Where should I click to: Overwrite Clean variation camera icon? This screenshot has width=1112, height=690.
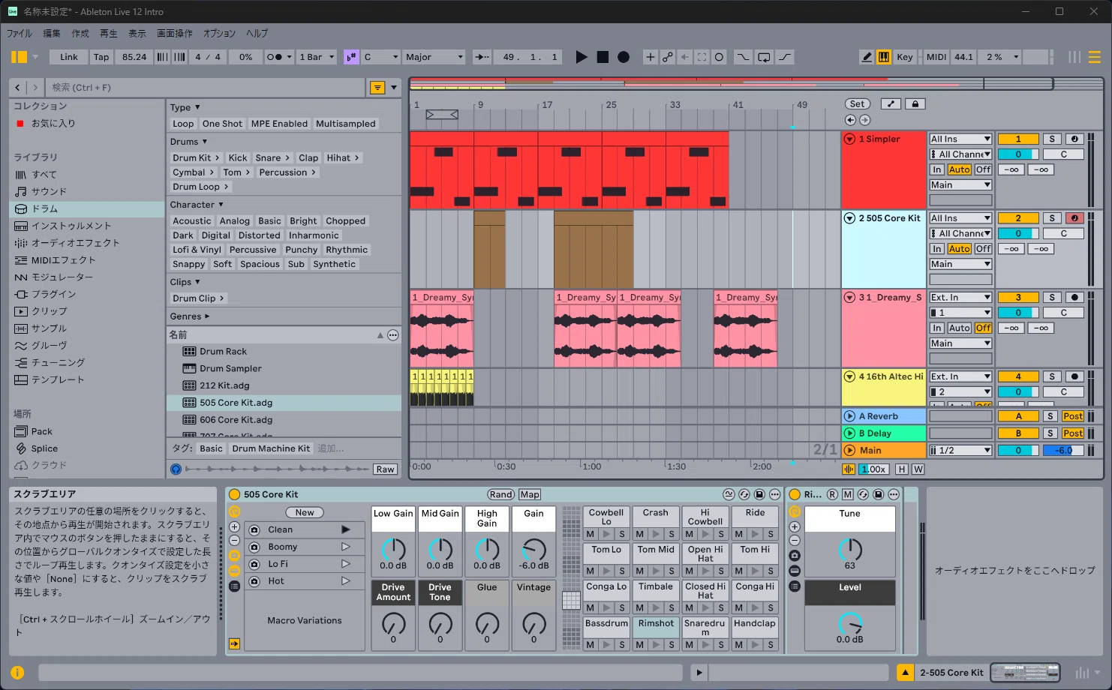(254, 529)
